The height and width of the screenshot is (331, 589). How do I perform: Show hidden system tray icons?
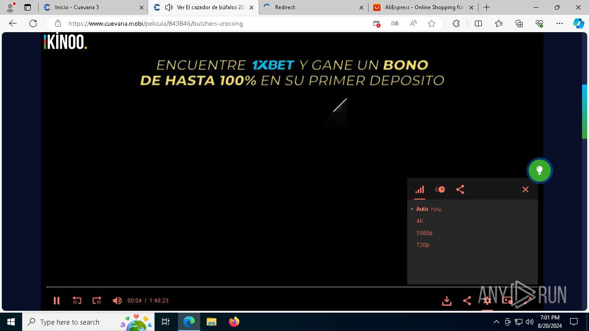[497, 322]
